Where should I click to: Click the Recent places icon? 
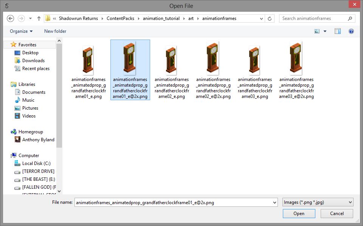point(17,68)
